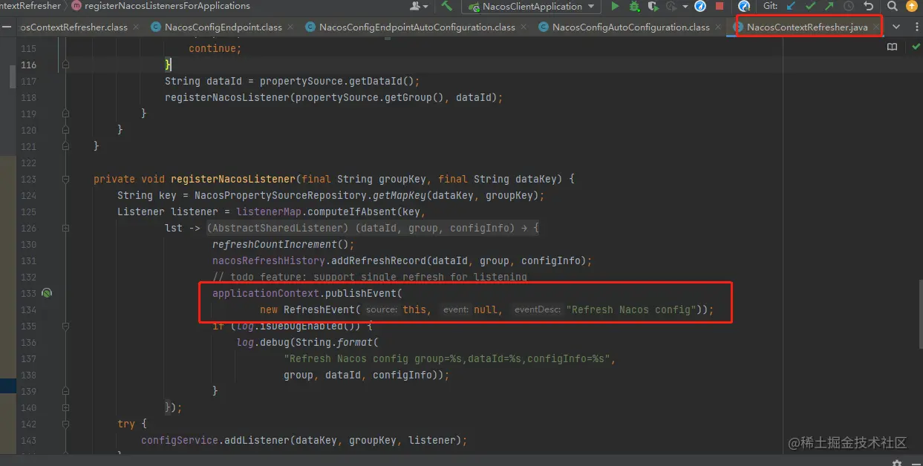Click the profiler run icon
Viewport: 923px width, 466px height.
(671, 6)
